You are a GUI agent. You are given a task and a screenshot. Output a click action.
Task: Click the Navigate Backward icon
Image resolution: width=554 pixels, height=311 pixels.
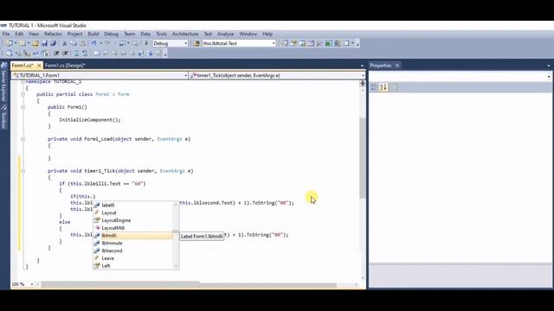pos(121,43)
